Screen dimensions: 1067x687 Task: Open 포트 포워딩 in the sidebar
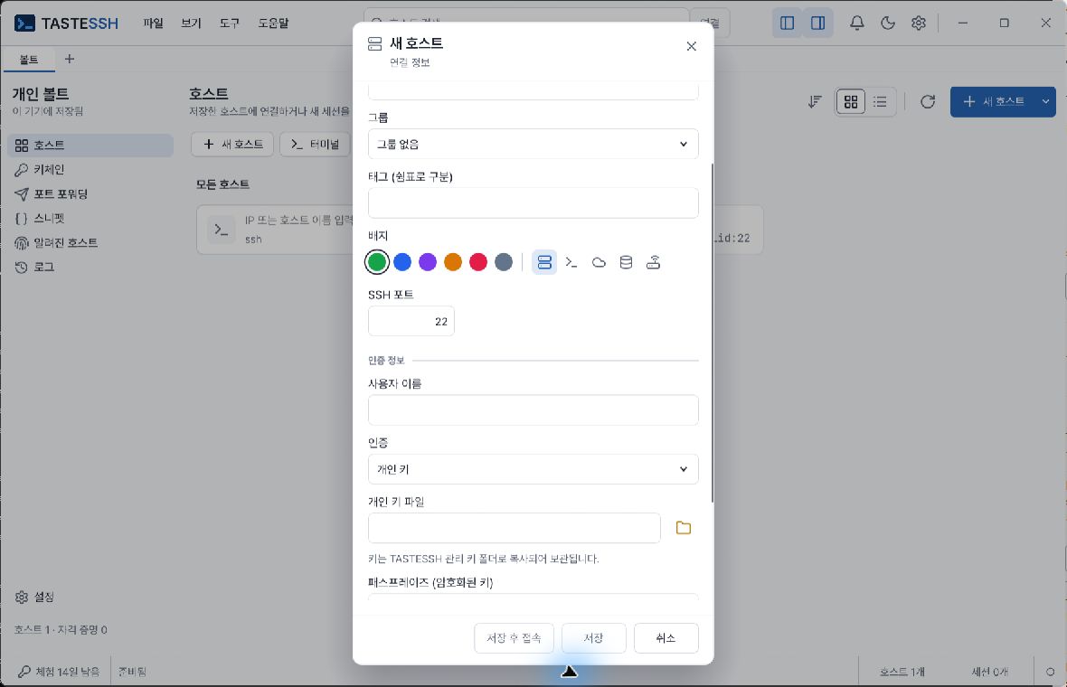click(90, 193)
